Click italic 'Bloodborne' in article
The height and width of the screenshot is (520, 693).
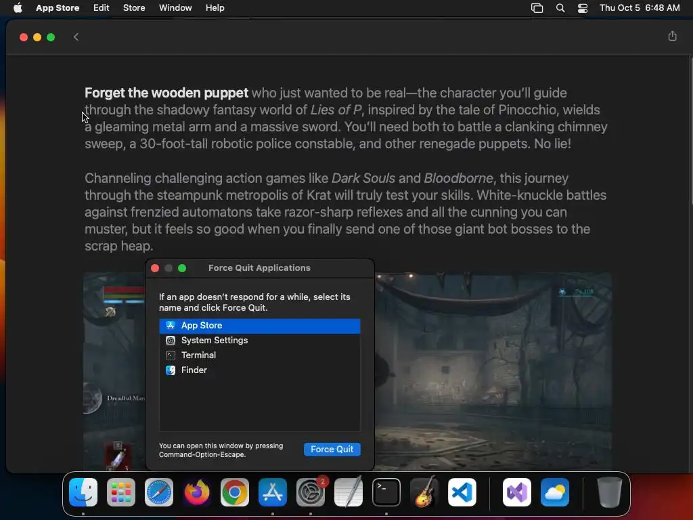coord(458,178)
